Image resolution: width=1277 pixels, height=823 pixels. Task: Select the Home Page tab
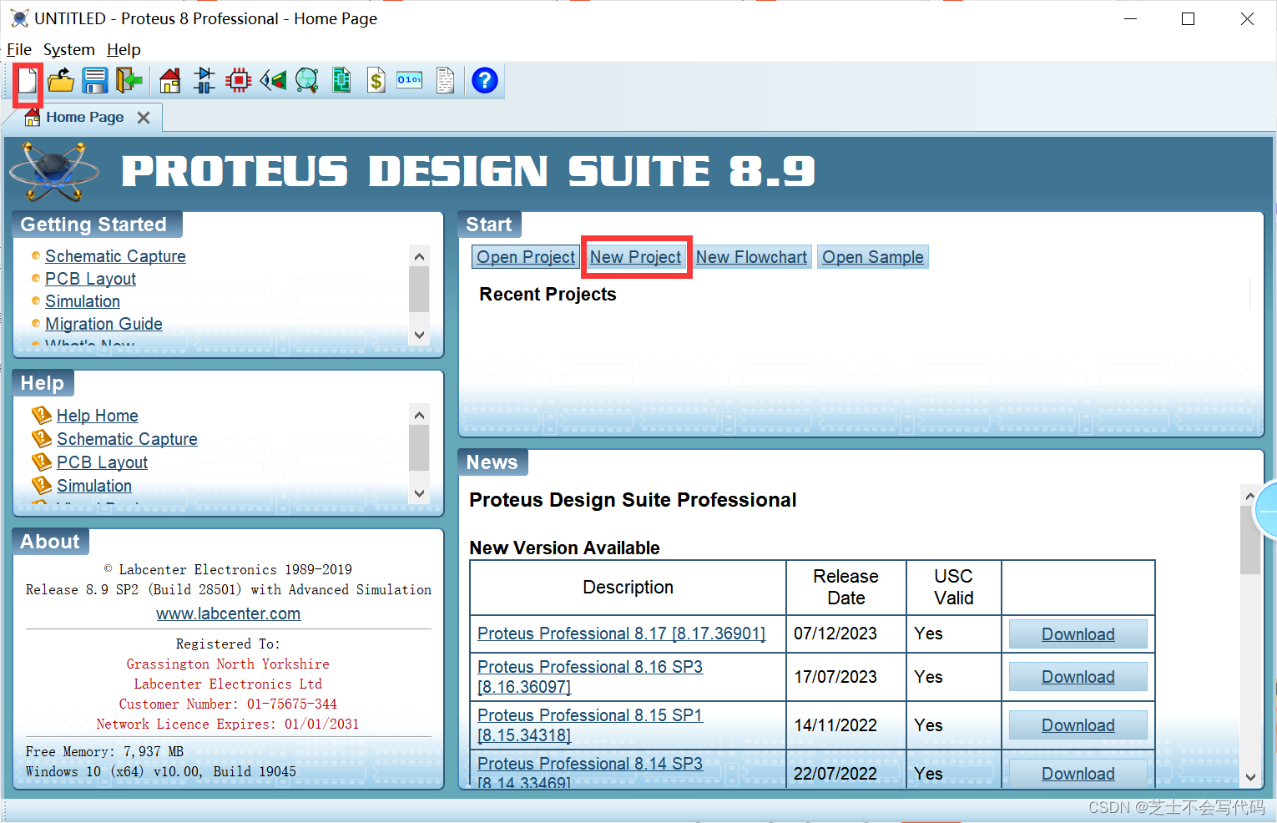[x=84, y=118]
